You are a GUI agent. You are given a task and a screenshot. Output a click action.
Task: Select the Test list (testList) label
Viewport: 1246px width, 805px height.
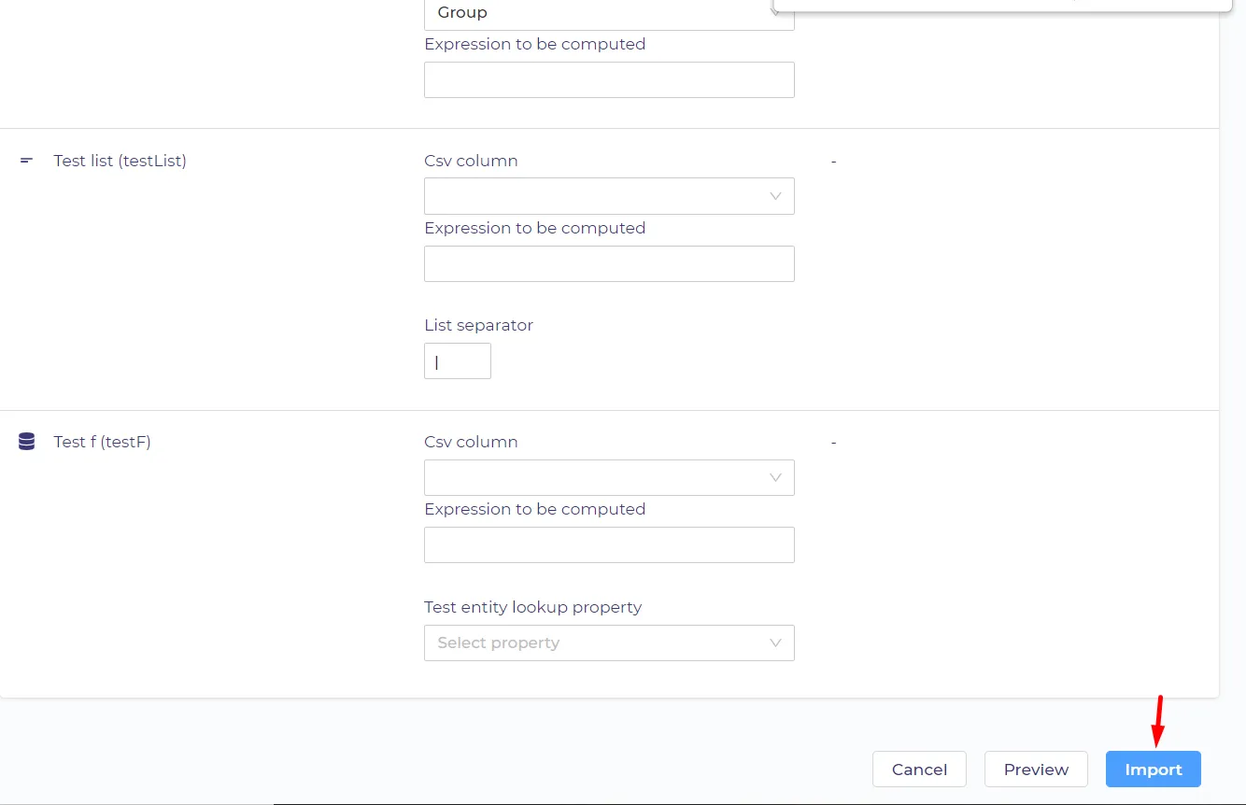(x=120, y=161)
